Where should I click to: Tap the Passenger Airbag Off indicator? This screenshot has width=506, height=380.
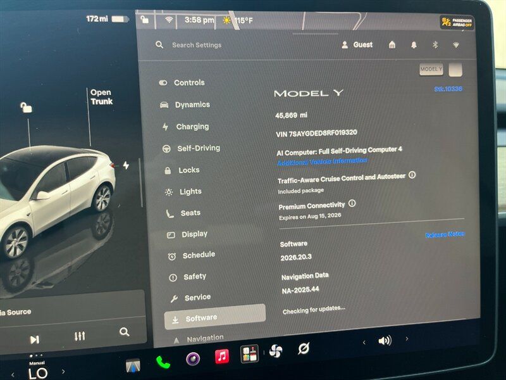click(x=457, y=23)
